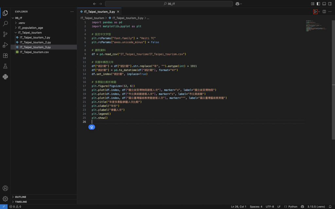Click the UTF-8 encoding in status bar
Viewport: 335px width, 209px height.
point(270,206)
